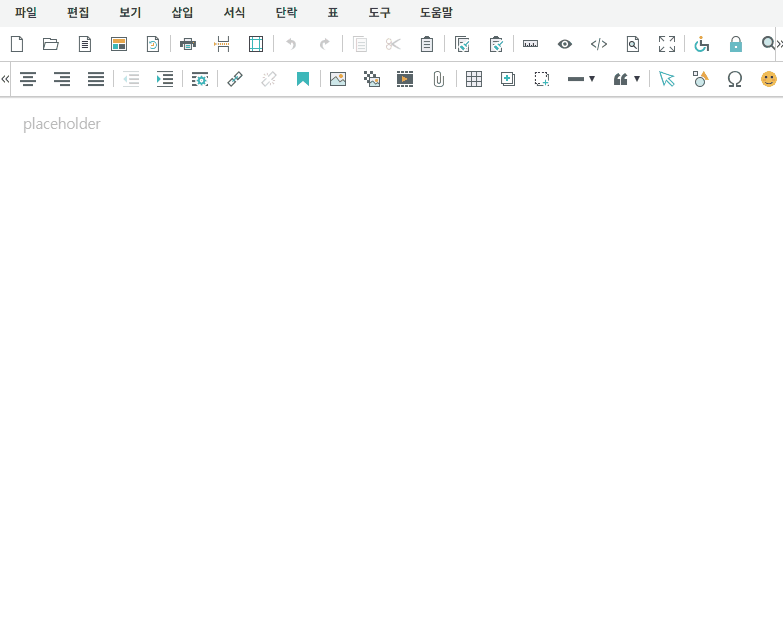Expand toolbar with left double chevron
This screenshot has width=783, height=624.
pos(5,79)
